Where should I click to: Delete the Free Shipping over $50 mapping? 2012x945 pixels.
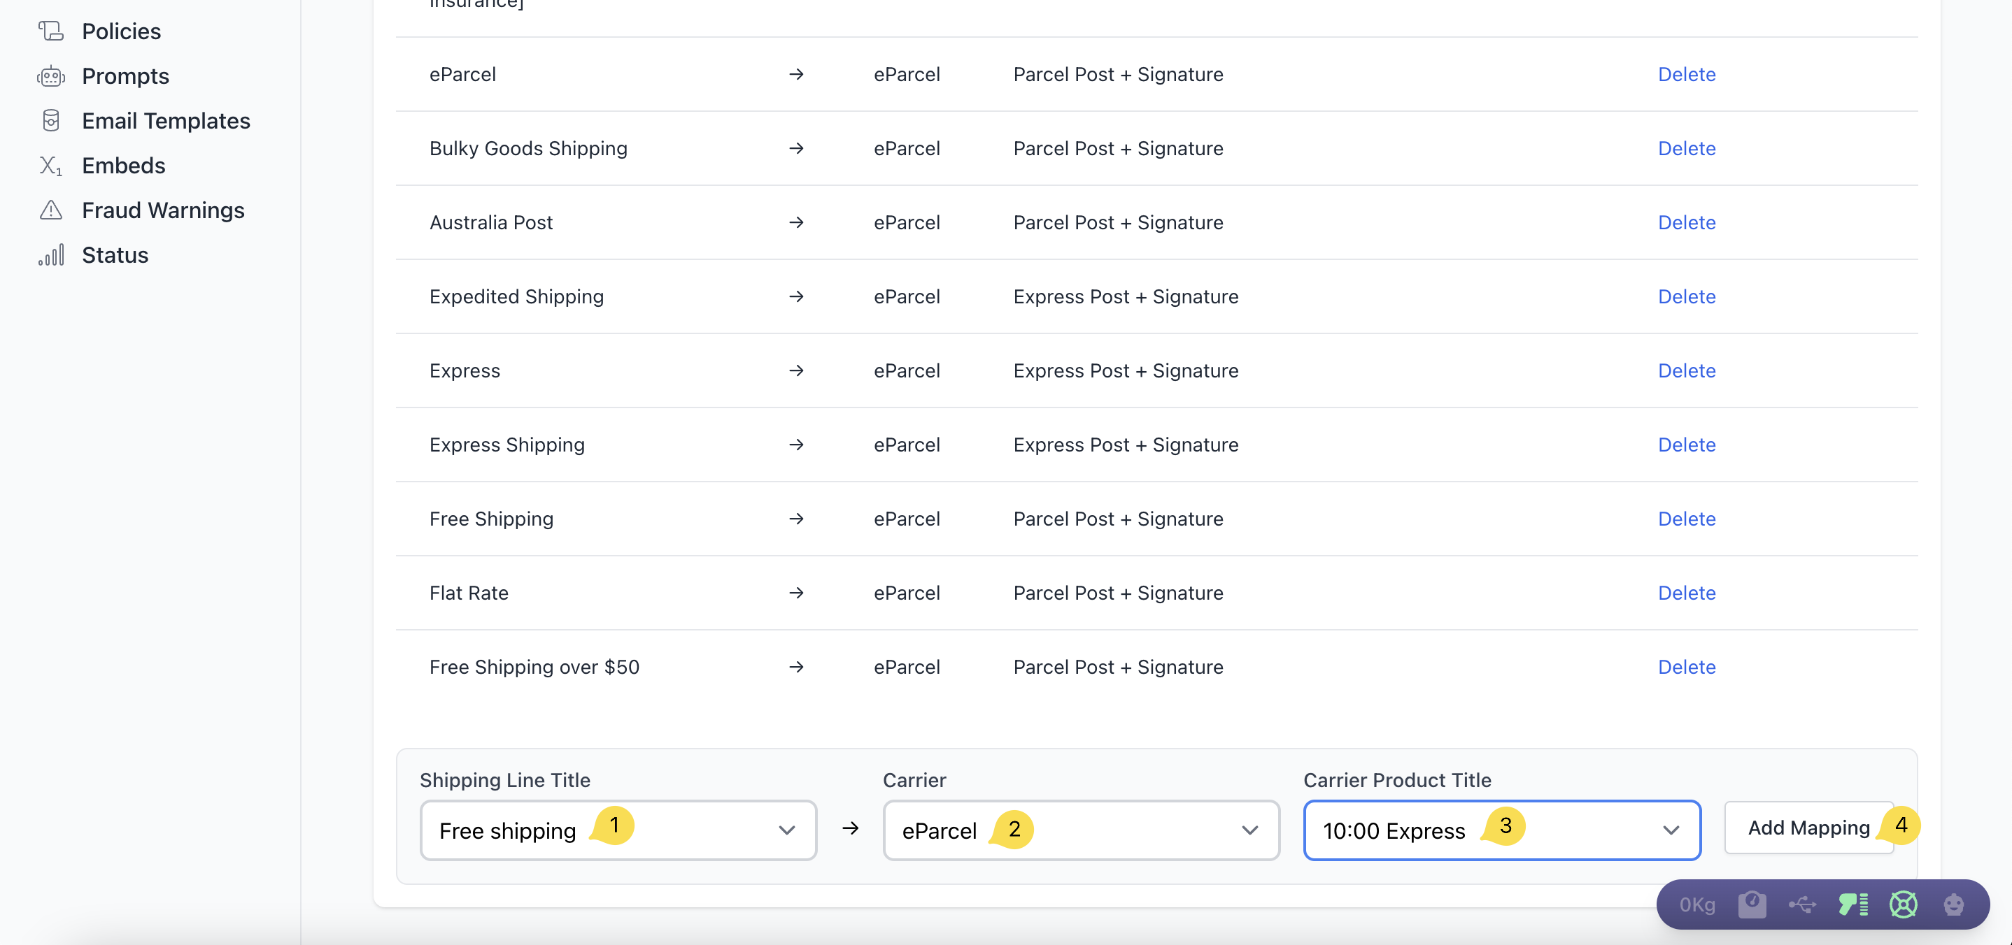[1686, 668]
